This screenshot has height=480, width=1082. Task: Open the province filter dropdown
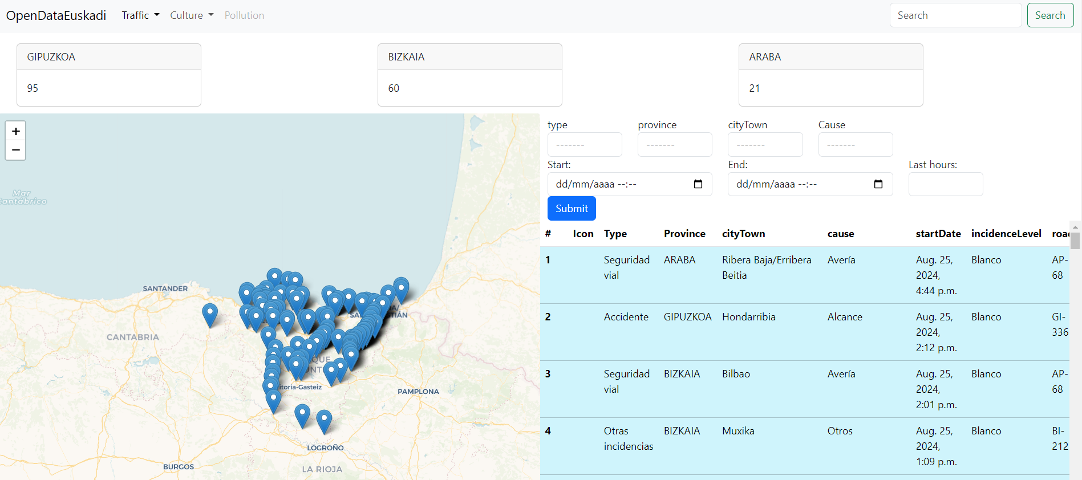675,145
